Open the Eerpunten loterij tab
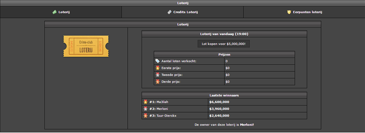The image size is (365, 133). 307,12
